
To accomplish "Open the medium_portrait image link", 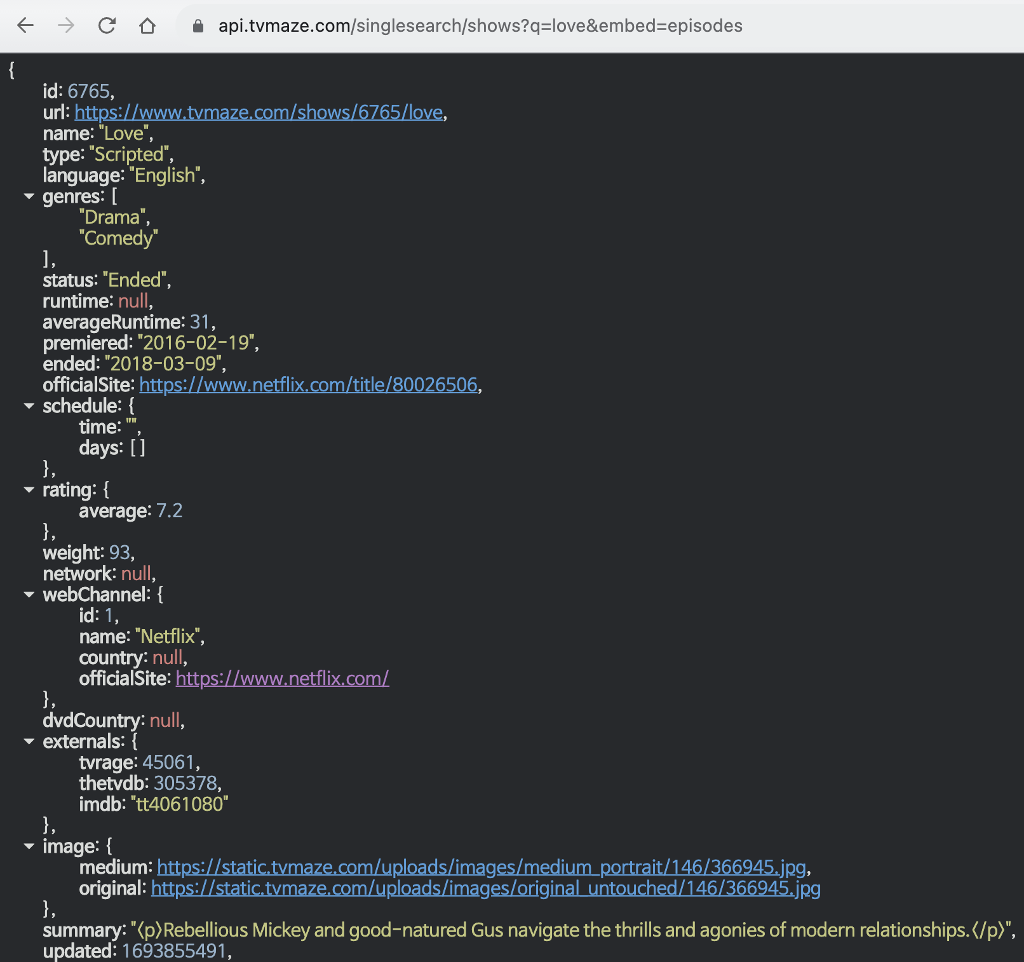I will [482, 867].
